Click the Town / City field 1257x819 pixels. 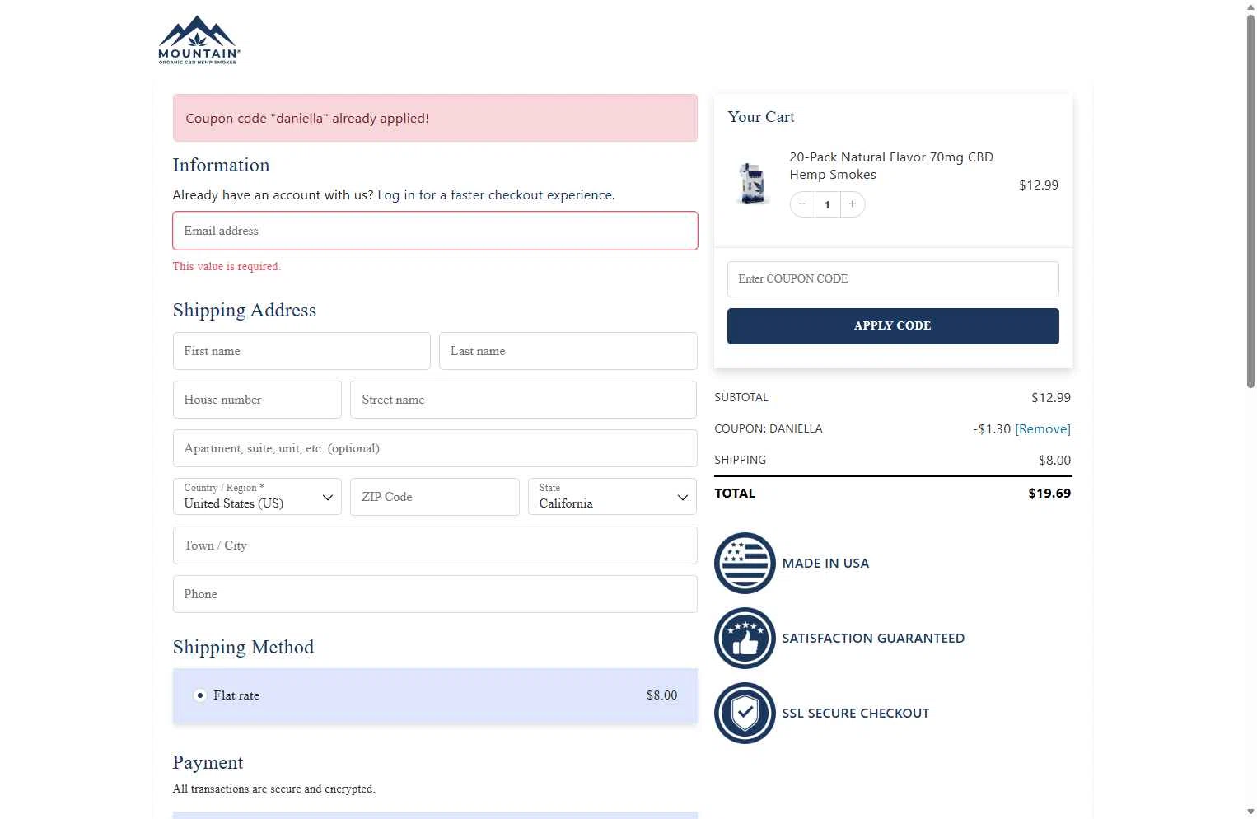[435, 545]
